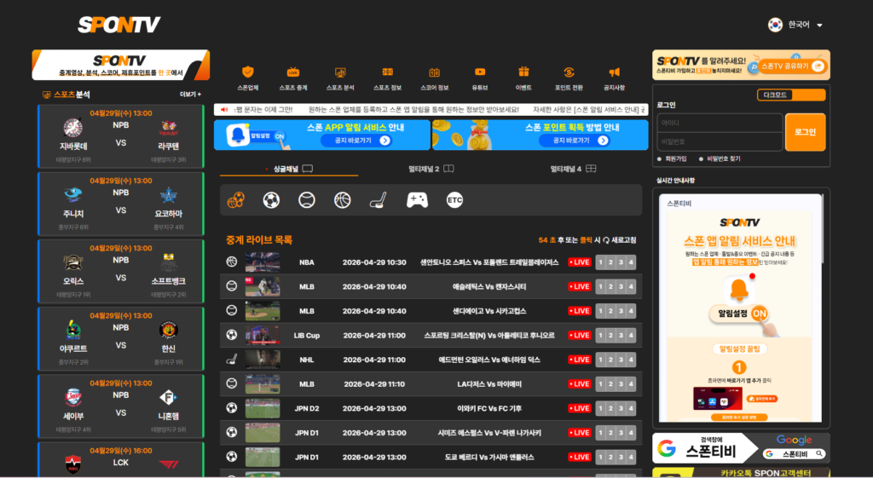Viewport: 873px width, 478px height.
Task: Filter live list by hockey stick icon
Action: (378, 199)
